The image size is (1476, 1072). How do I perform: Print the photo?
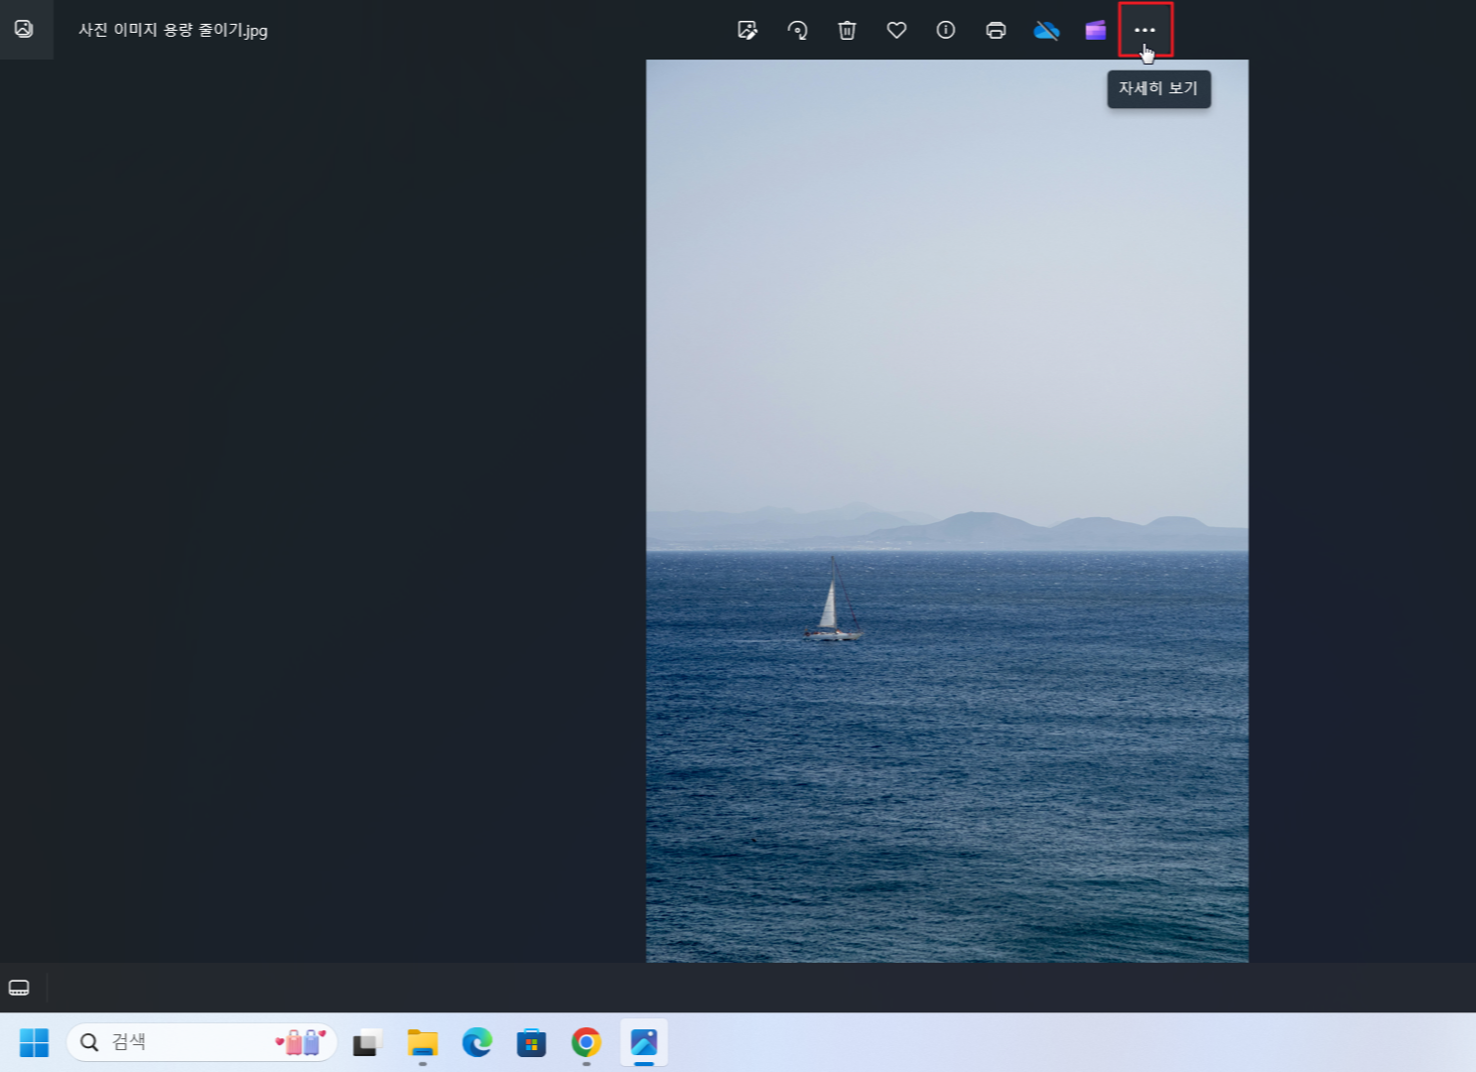[x=996, y=30]
